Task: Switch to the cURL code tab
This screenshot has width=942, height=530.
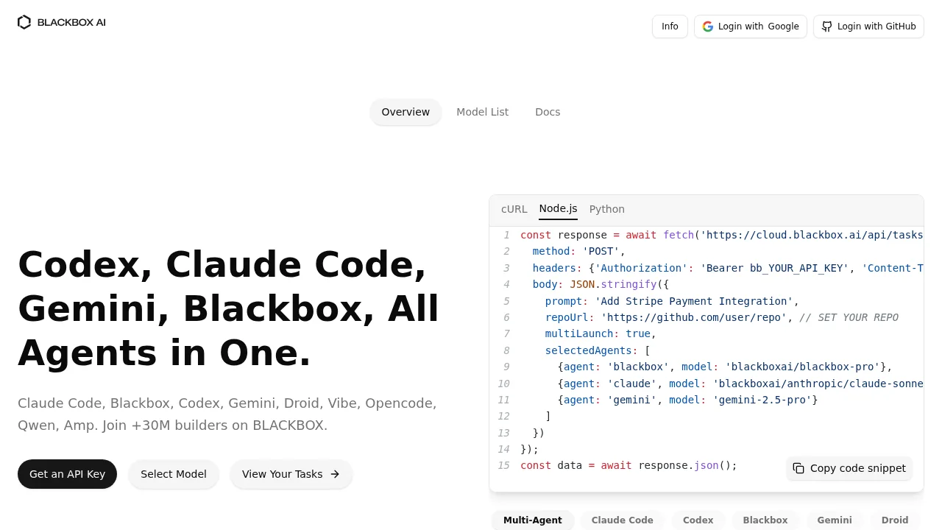Action: (514, 209)
